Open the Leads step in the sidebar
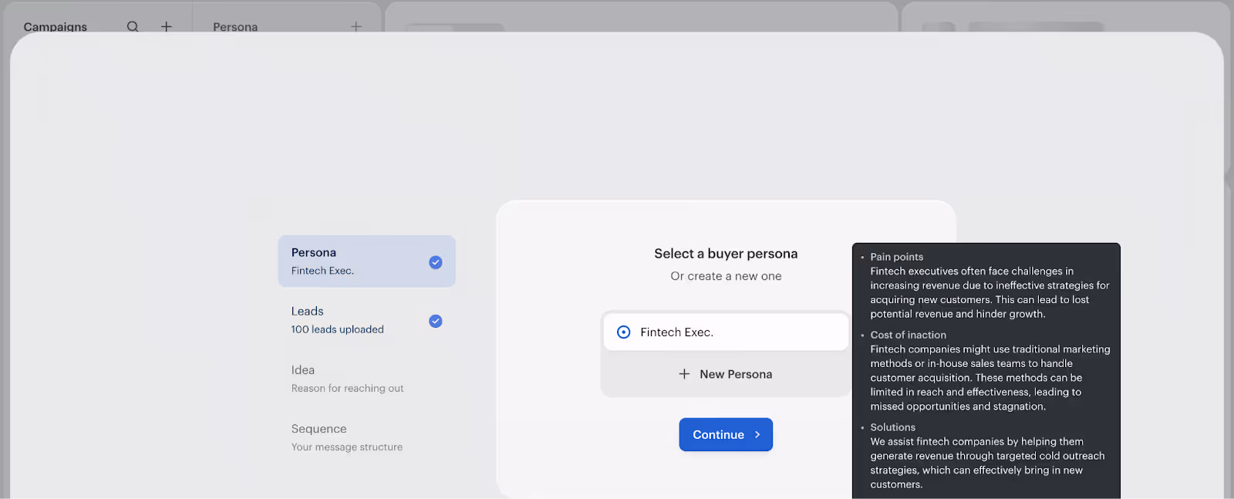 coord(366,320)
